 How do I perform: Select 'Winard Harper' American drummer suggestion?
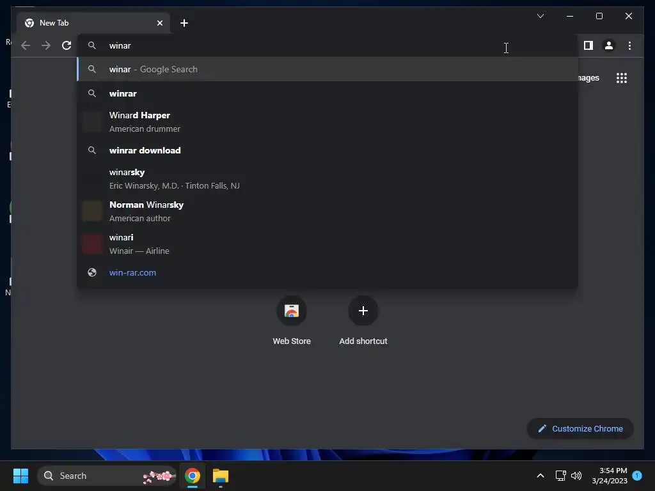click(x=327, y=122)
